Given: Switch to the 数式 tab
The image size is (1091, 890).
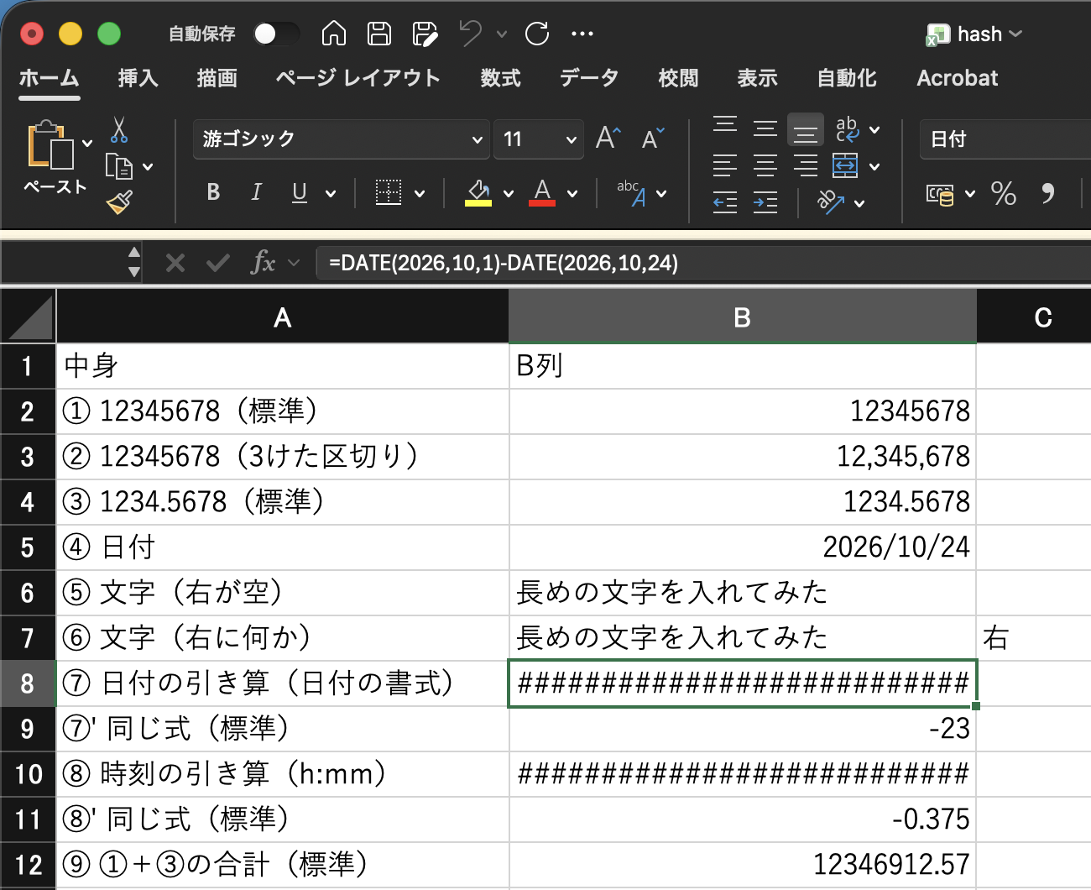Looking at the screenshot, I should point(500,78).
